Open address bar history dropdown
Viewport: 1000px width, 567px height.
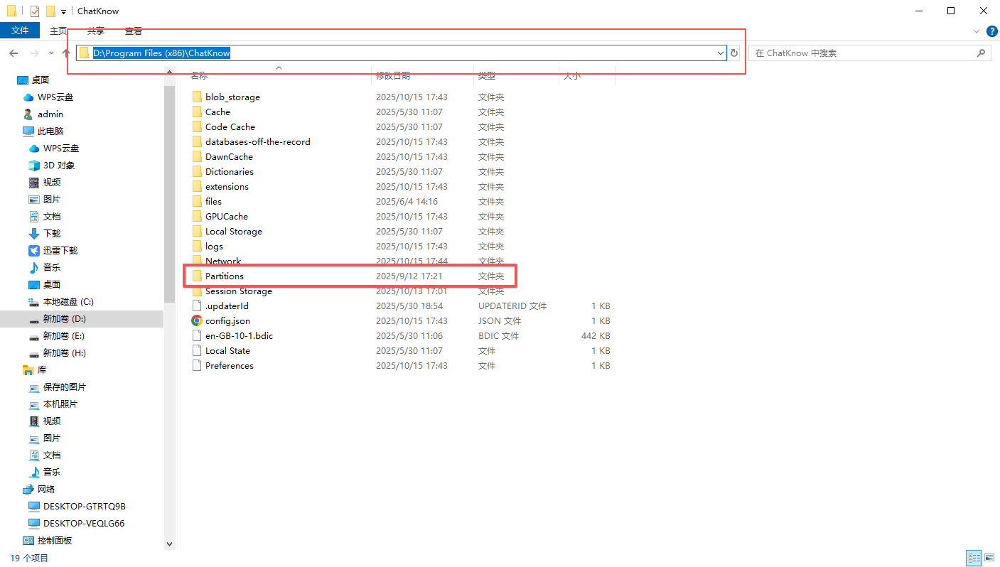tap(721, 53)
